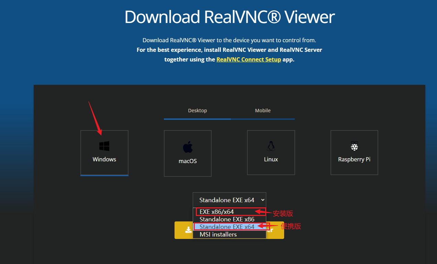Switch to the Mobile tab
The height and width of the screenshot is (264, 437).
263,111
